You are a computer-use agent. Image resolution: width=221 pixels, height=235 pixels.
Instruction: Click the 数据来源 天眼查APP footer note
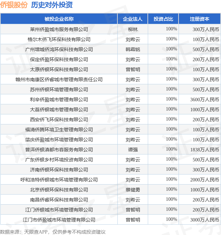pyautogui.click(x=53, y=232)
